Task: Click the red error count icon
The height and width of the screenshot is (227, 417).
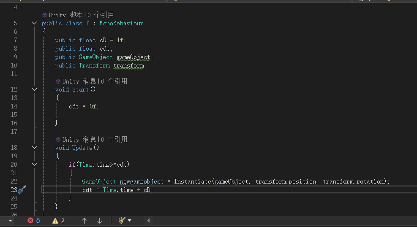Action: click(x=30, y=220)
